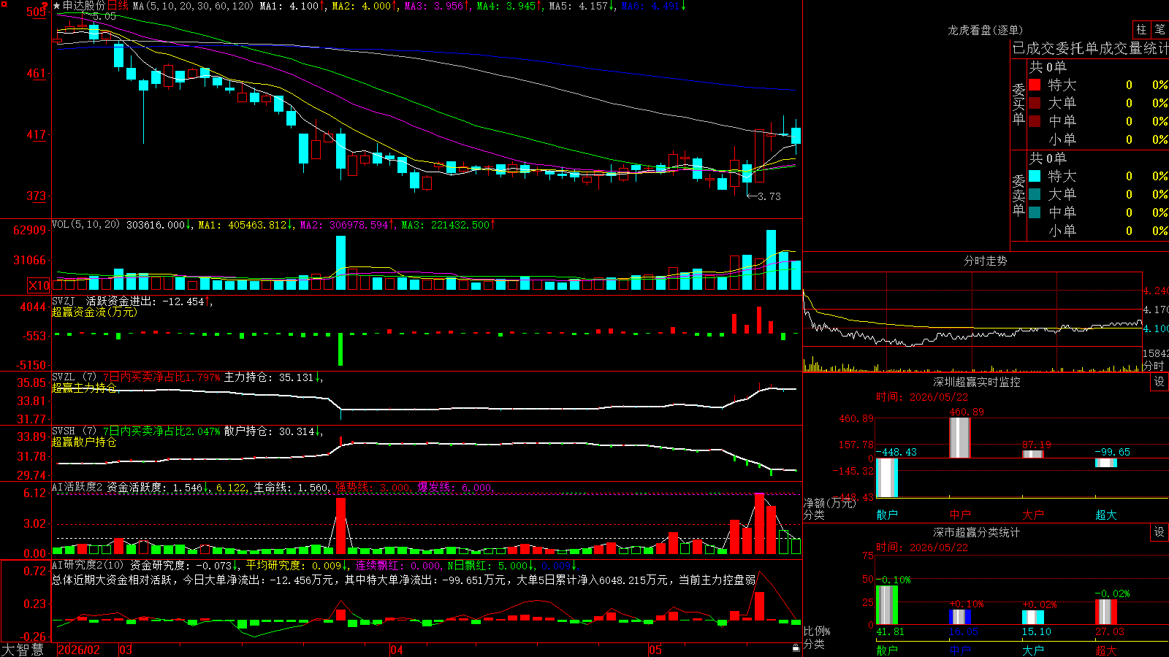Click the blue 中户 16.05 bar in 分类统计
This screenshot has height=657, width=1169.
[x=960, y=617]
